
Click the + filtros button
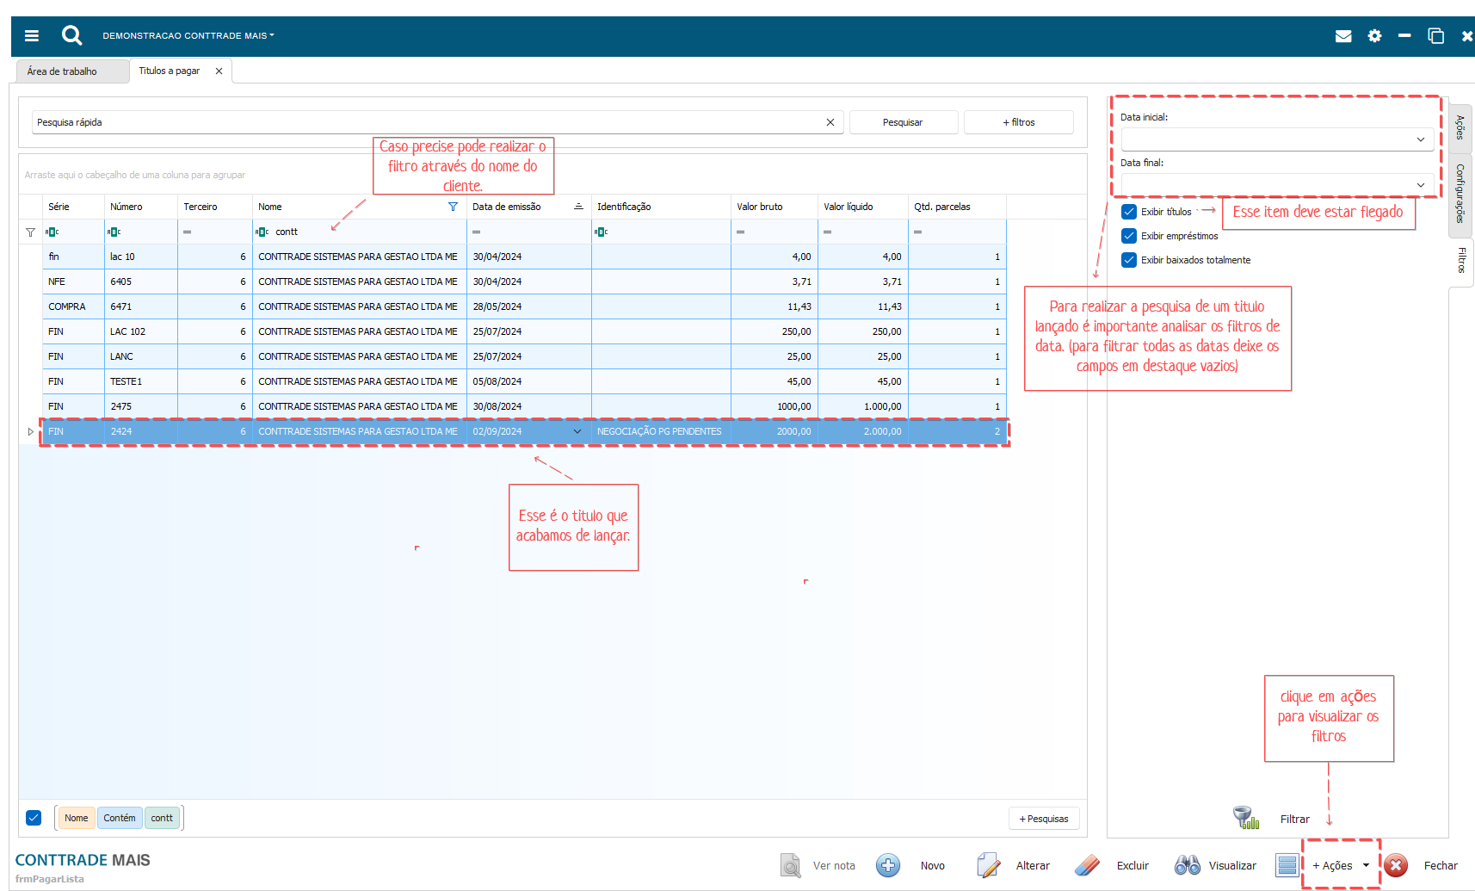pos(1018,122)
